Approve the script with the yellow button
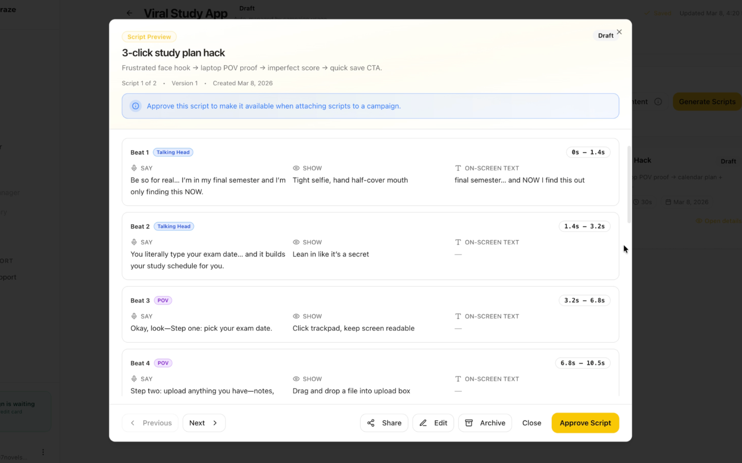This screenshot has width=742, height=463. click(x=585, y=422)
